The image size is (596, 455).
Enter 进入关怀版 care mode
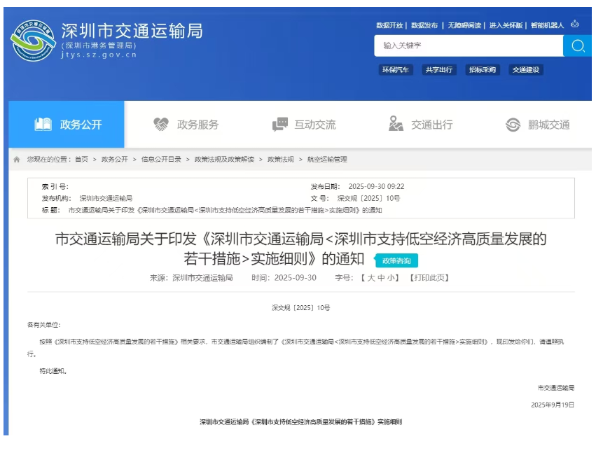pyautogui.click(x=506, y=25)
